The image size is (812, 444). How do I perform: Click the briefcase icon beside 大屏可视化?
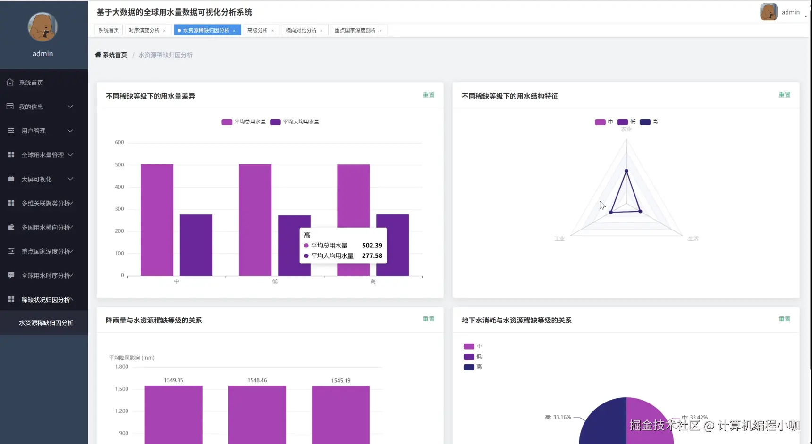coord(11,179)
